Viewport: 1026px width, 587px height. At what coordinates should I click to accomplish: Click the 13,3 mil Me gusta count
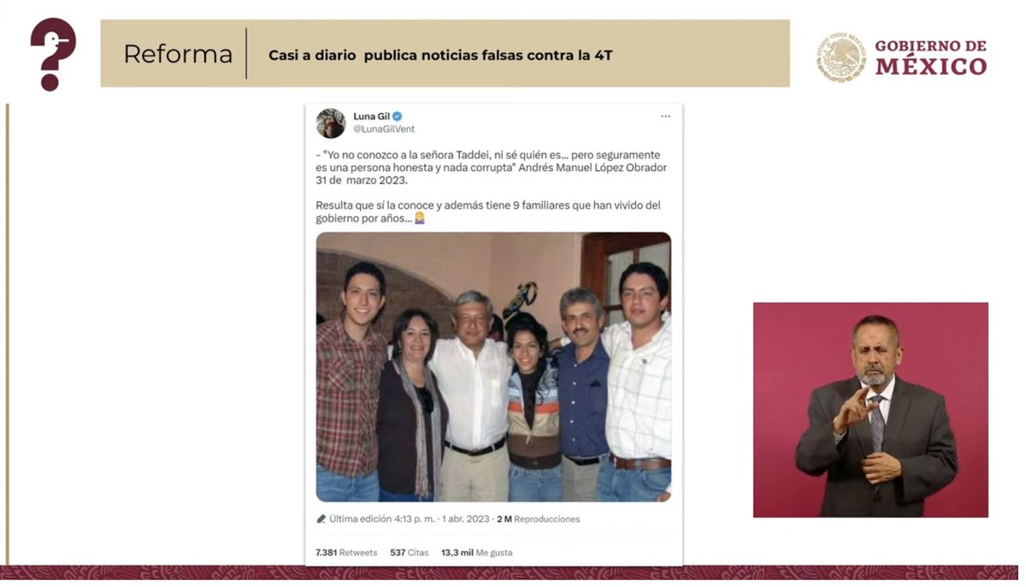tap(476, 553)
